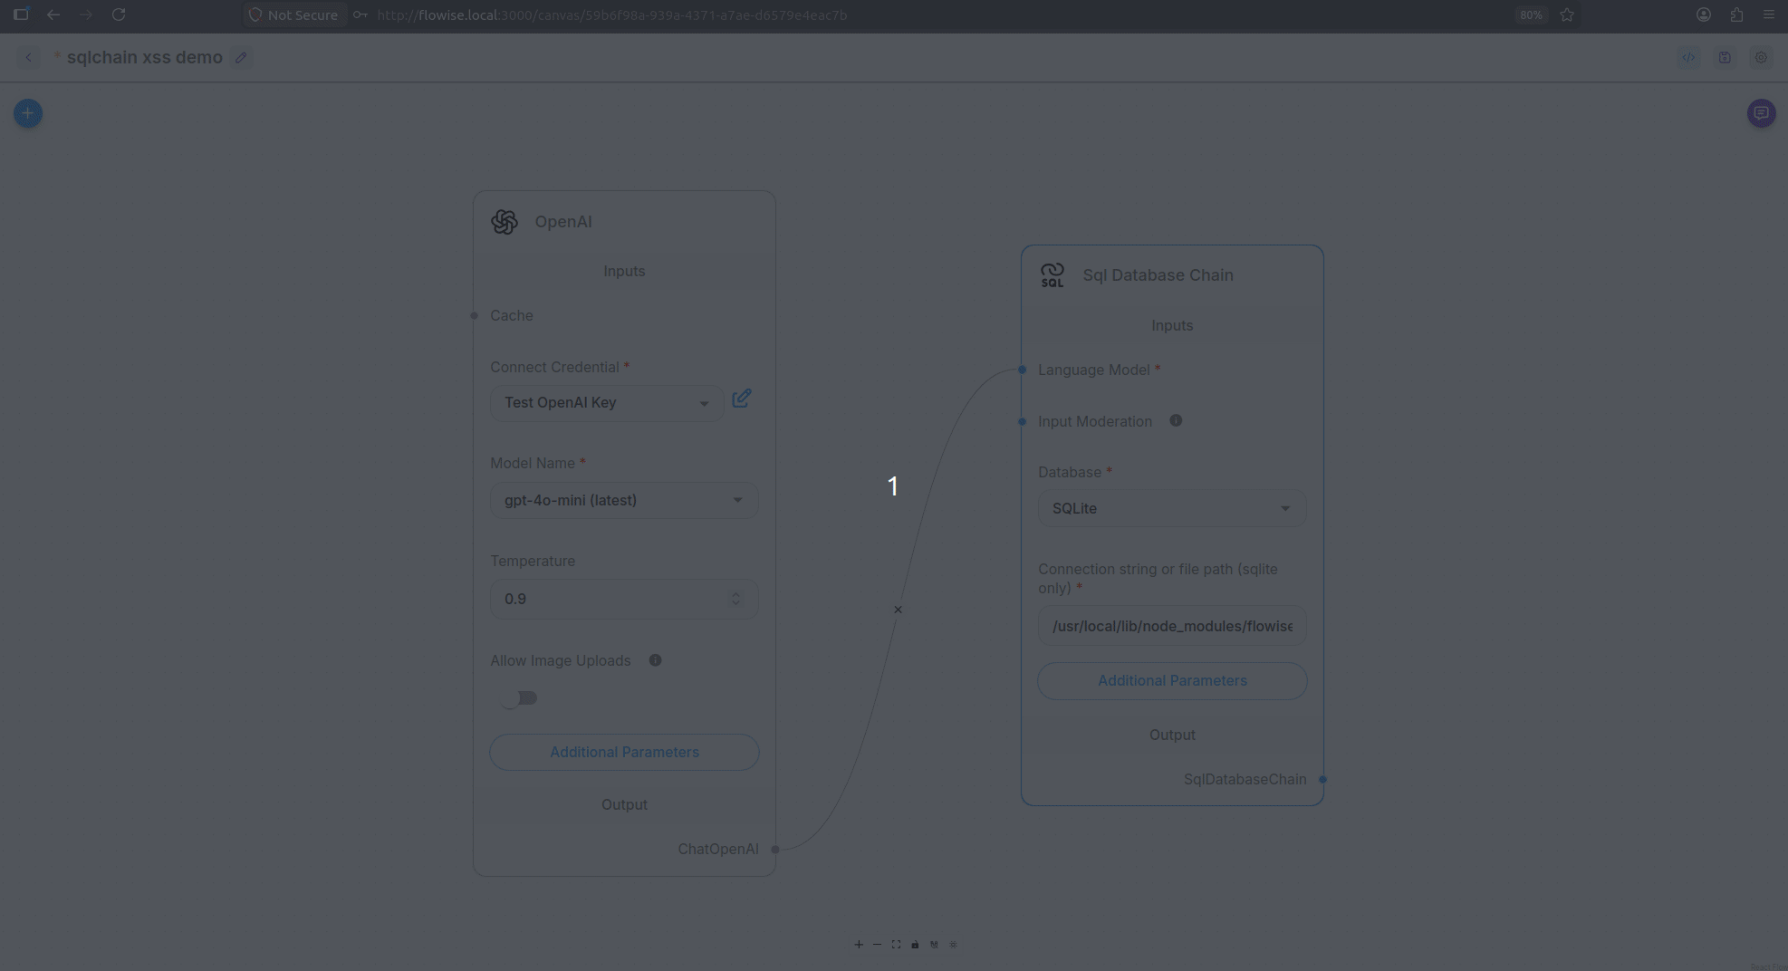Viewport: 1788px width, 971px height.
Task: Open the Model Name dropdown
Action: (624, 500)
